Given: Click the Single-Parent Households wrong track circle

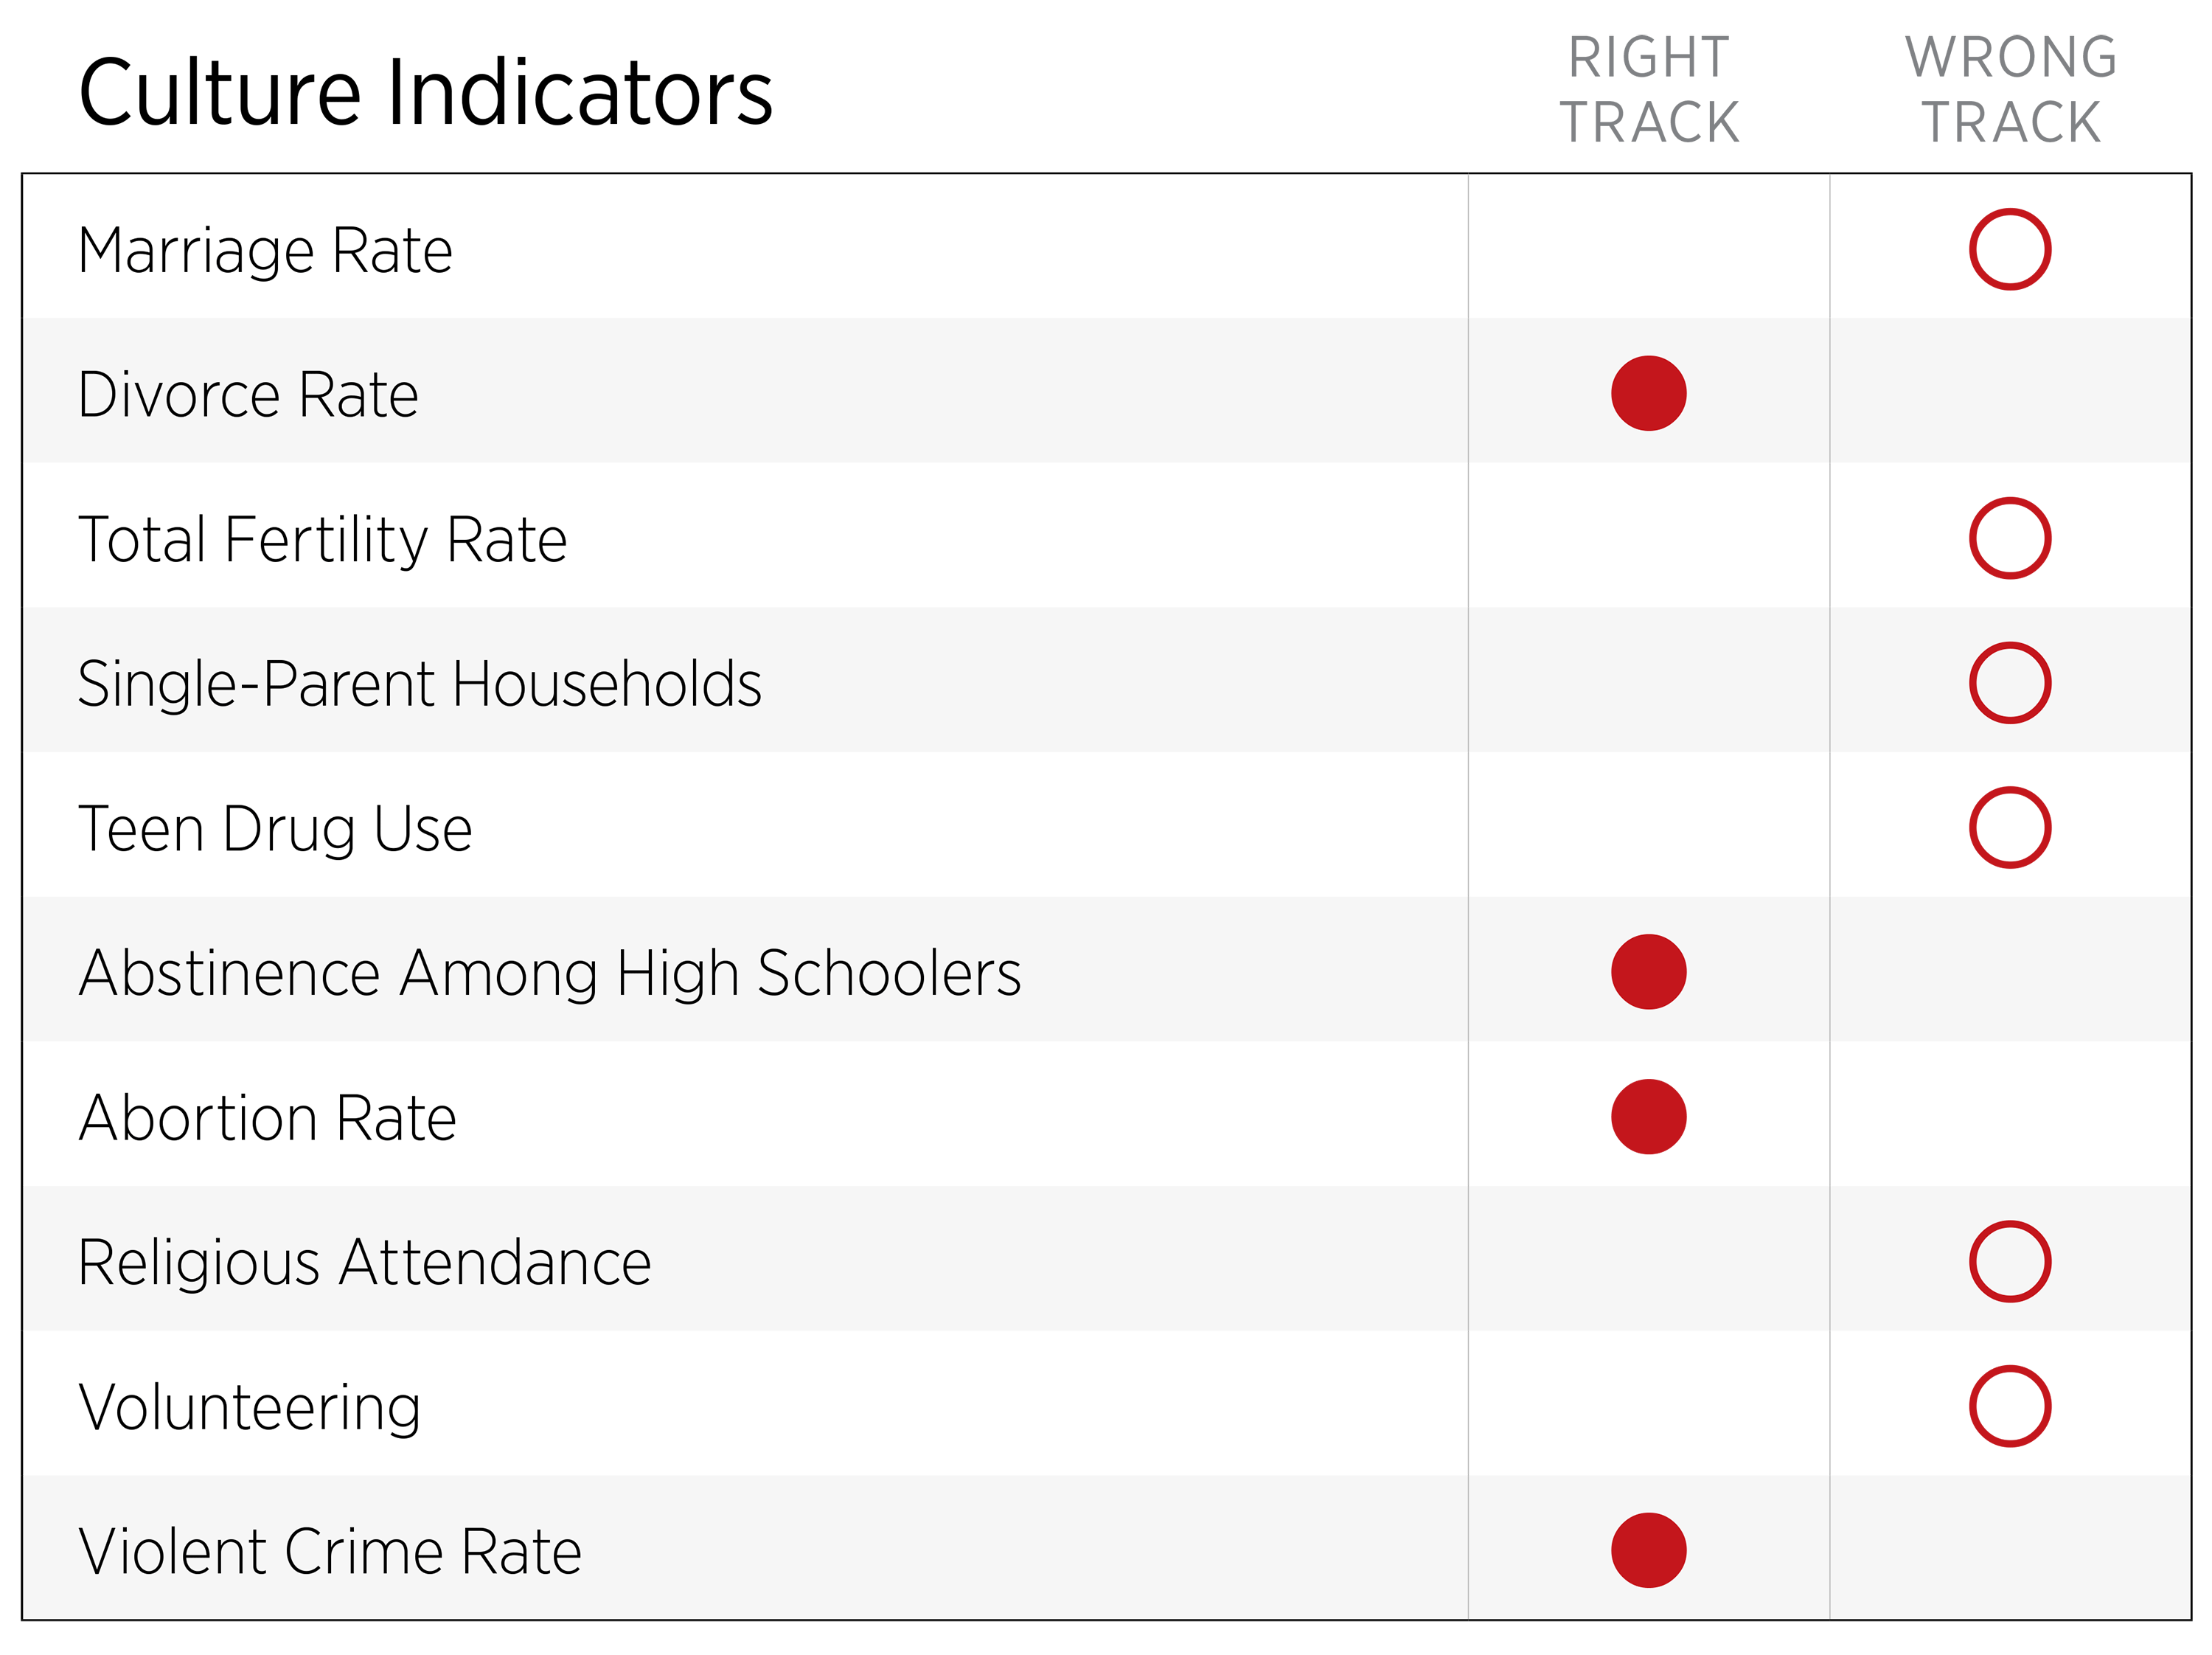Looking at the screenshot, I should click(x=2009, y=683).
